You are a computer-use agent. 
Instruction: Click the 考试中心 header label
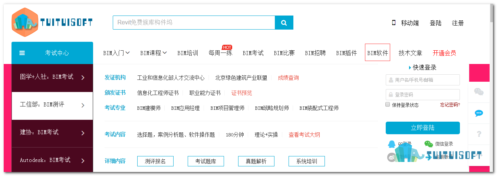point(57,53)
